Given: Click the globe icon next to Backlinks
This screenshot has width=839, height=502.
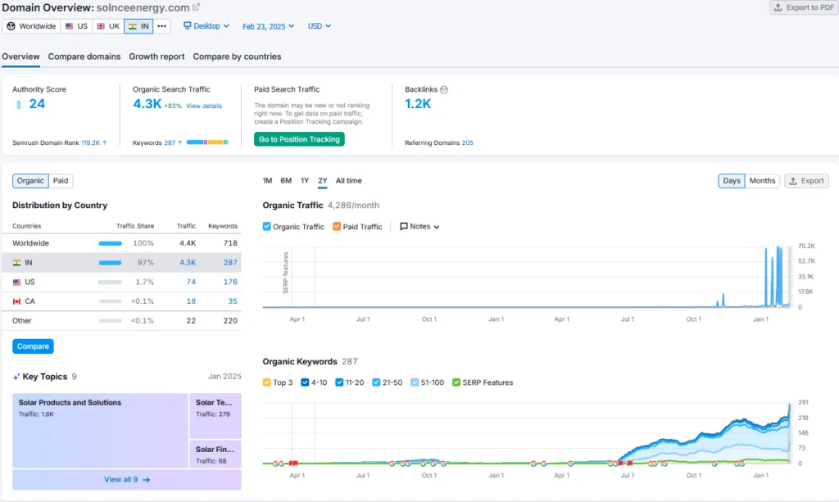Looking at the screenshot, I should 444,89.
